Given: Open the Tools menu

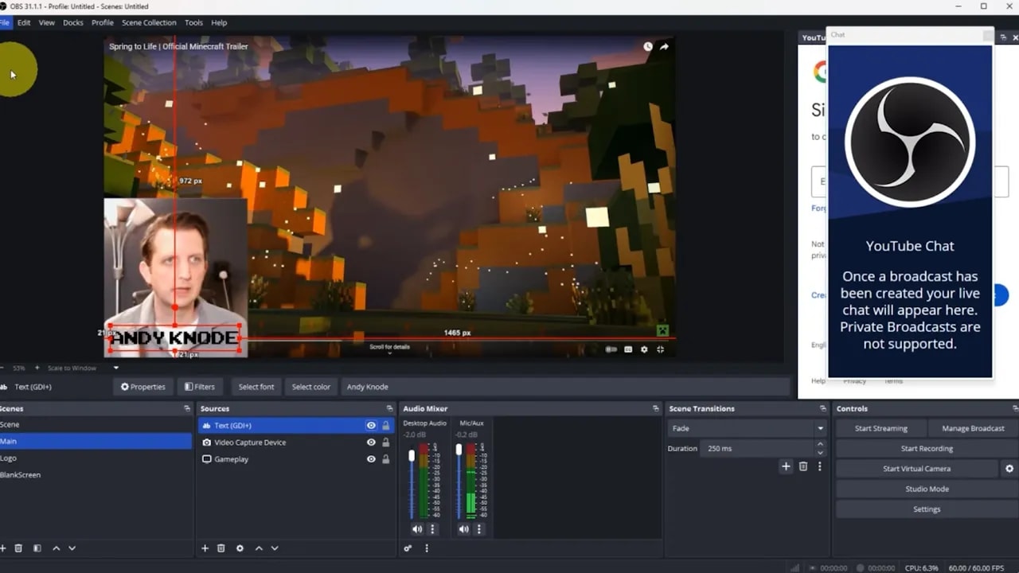Looking at the screenshot, I should click(x=193, y=22).
